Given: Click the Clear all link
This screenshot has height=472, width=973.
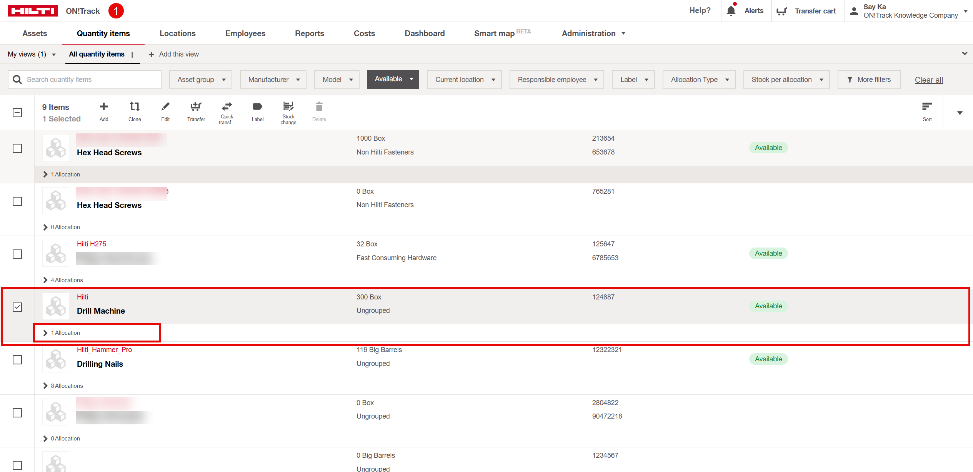Looking at the screenshot, I should 928,80.
